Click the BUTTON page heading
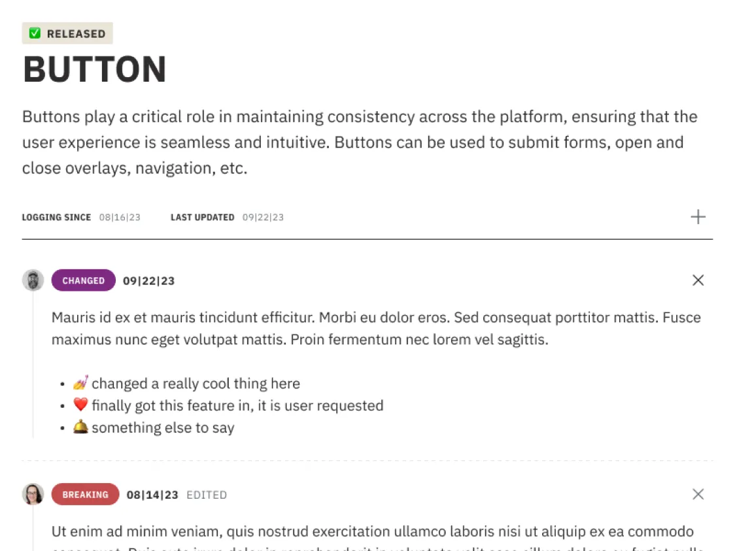 pyautogui.click(x=95, y=69)
